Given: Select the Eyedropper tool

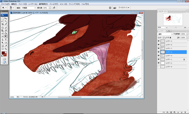Looking at the screenshot, I should coord(6,46).
